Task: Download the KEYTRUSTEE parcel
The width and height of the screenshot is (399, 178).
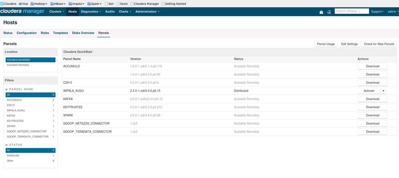Action: (373, 107)
